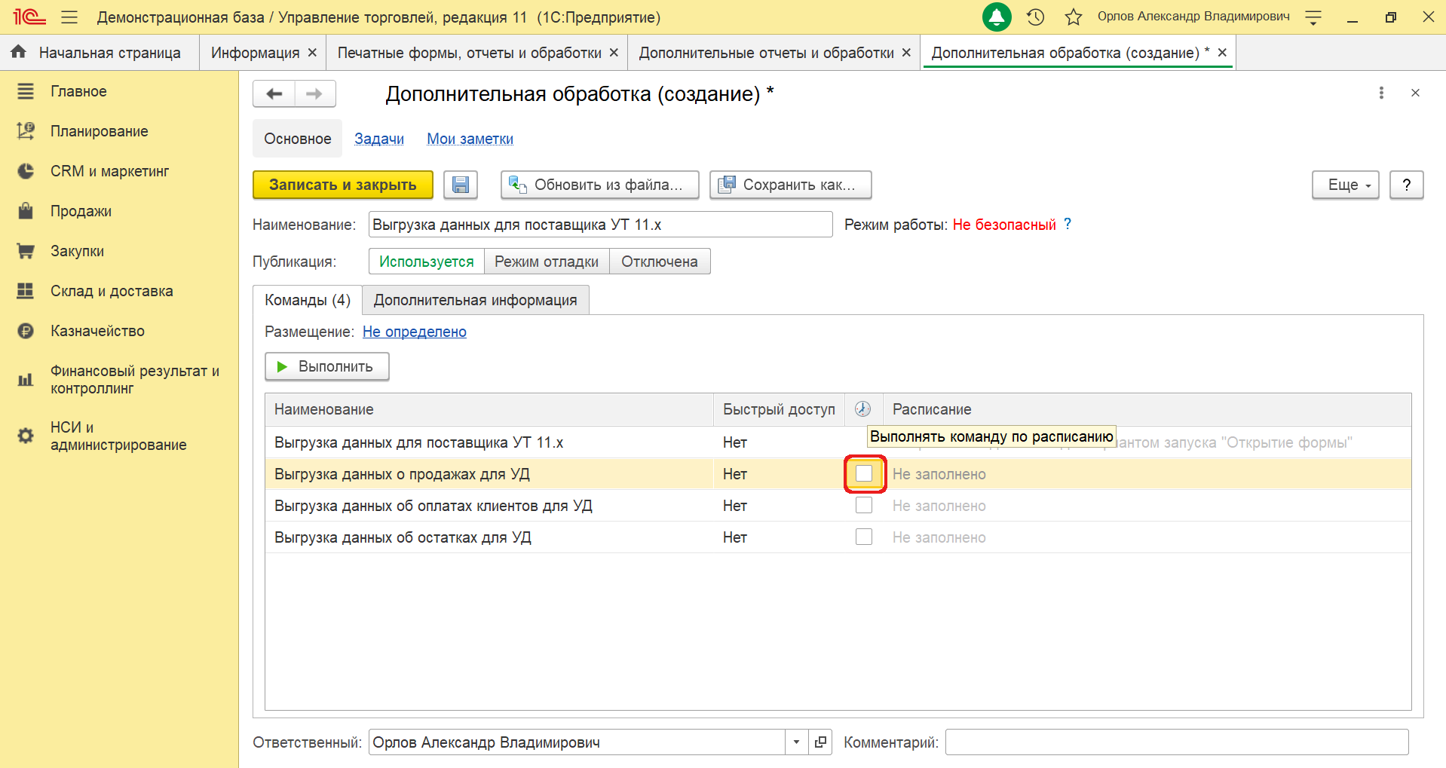Open Начальная страница tab
1446x768 pixels.
coord(100,53)
